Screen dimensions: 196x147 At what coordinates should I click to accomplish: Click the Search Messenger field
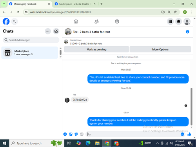coord(31,40)
